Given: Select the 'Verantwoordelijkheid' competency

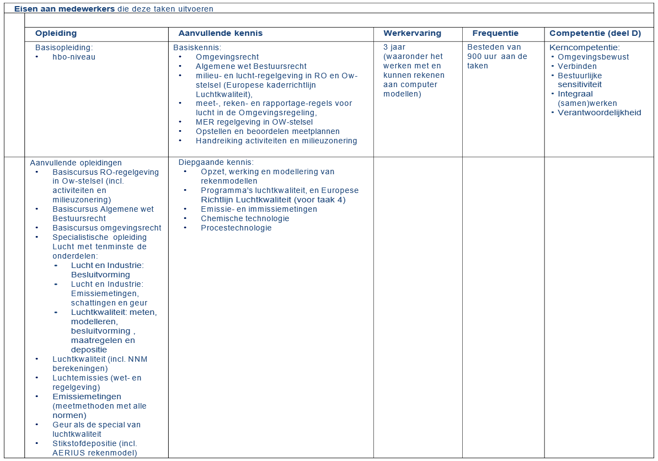Looking at the screenshot, I should pyautogui.click(x=599, y=112).
